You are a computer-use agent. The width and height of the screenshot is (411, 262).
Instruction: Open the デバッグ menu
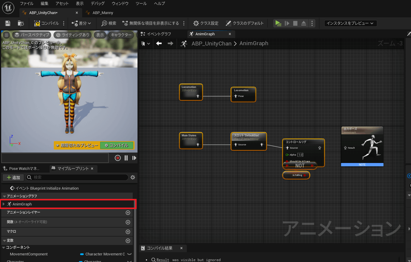98,4
